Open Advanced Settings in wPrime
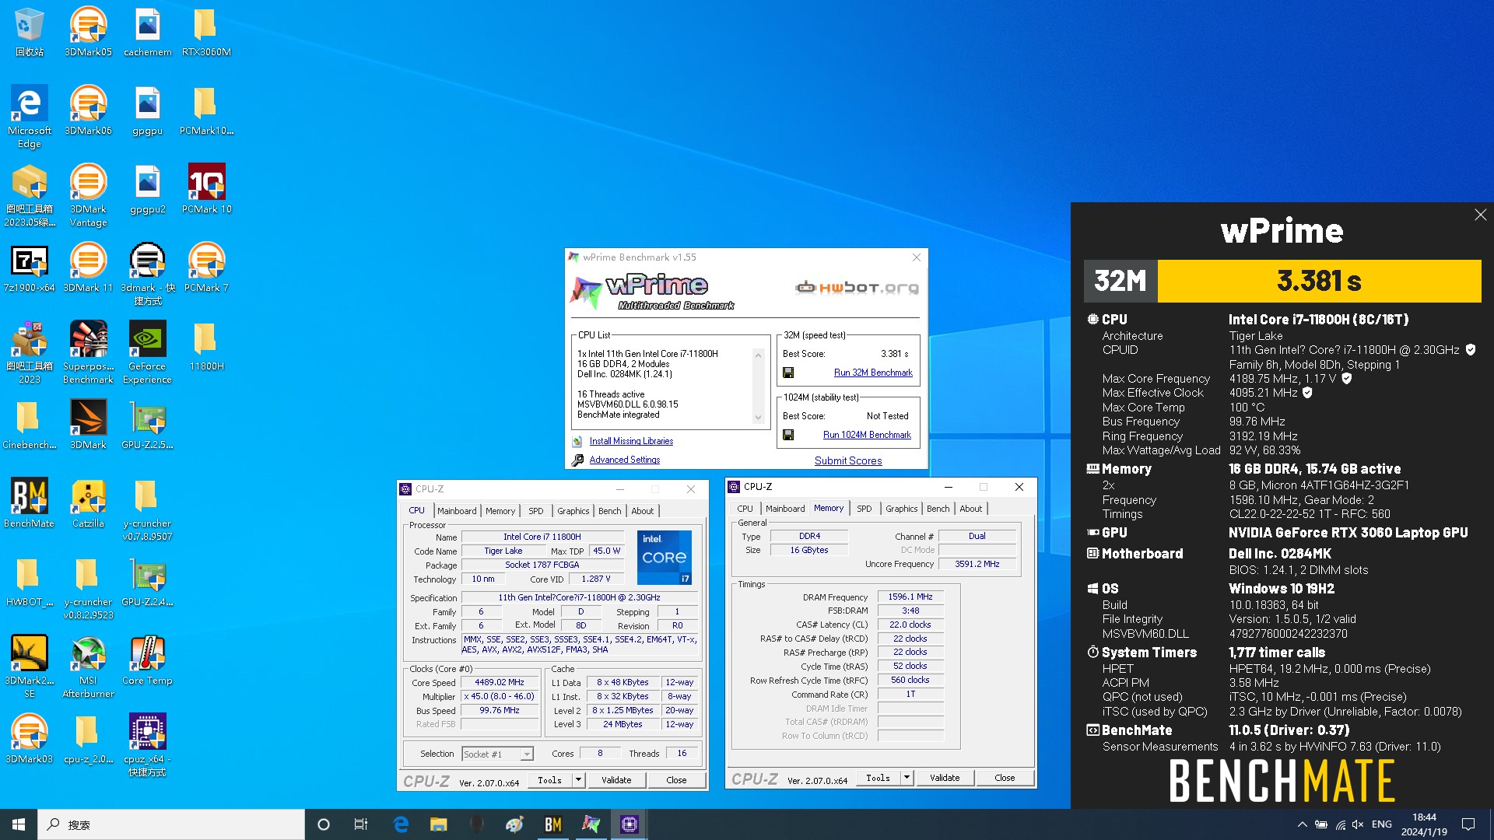 pos(624,460)
